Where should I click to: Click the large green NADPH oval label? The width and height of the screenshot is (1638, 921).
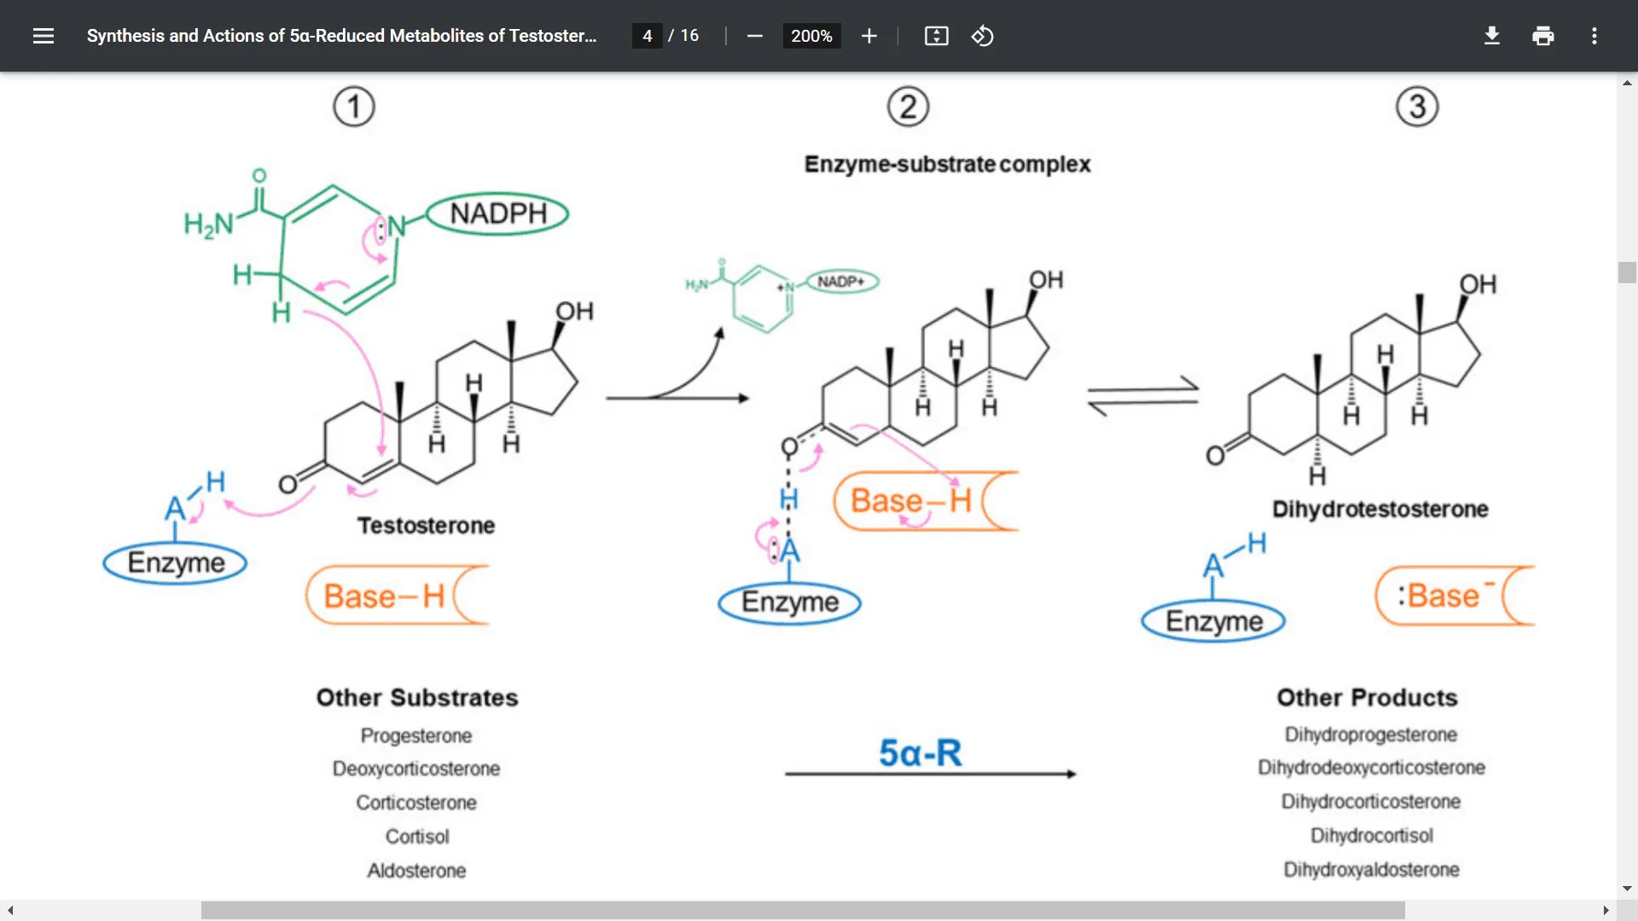point(497,213)
